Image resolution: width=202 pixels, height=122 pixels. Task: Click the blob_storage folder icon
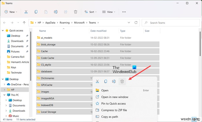tap(38, 44)
